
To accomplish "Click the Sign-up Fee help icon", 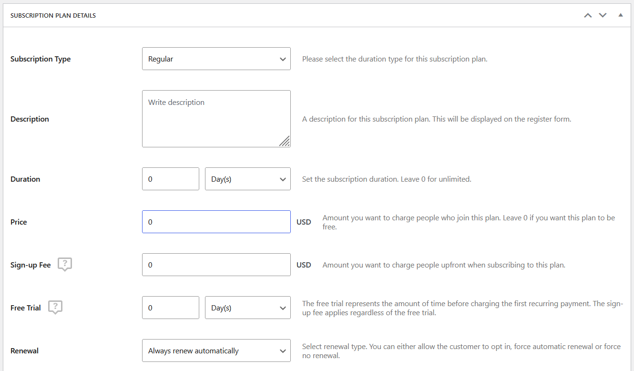I will 64,264.
